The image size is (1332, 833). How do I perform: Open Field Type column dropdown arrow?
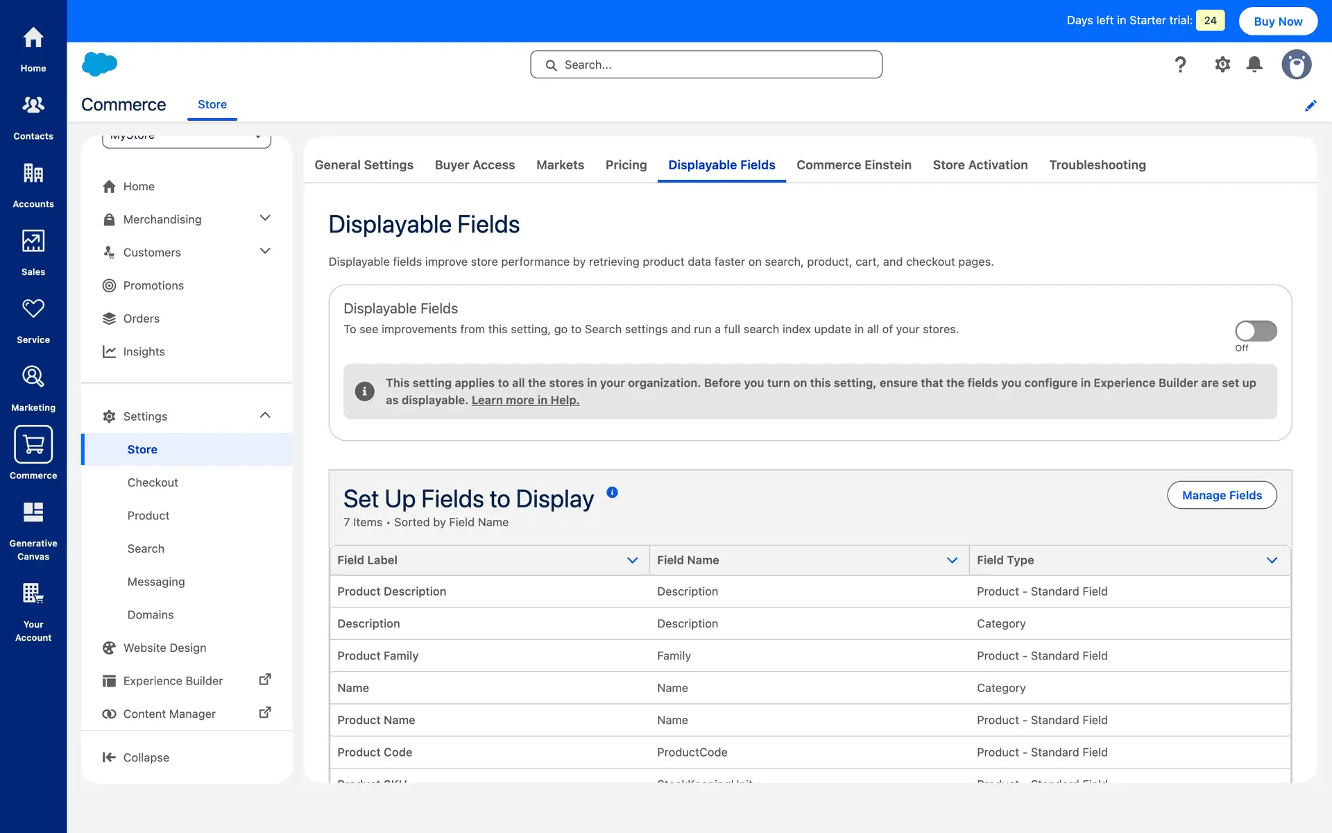[1272, 560]
